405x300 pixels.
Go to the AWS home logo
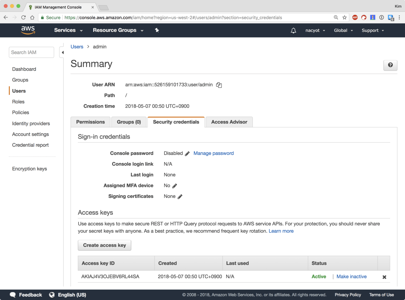[28, 30]
